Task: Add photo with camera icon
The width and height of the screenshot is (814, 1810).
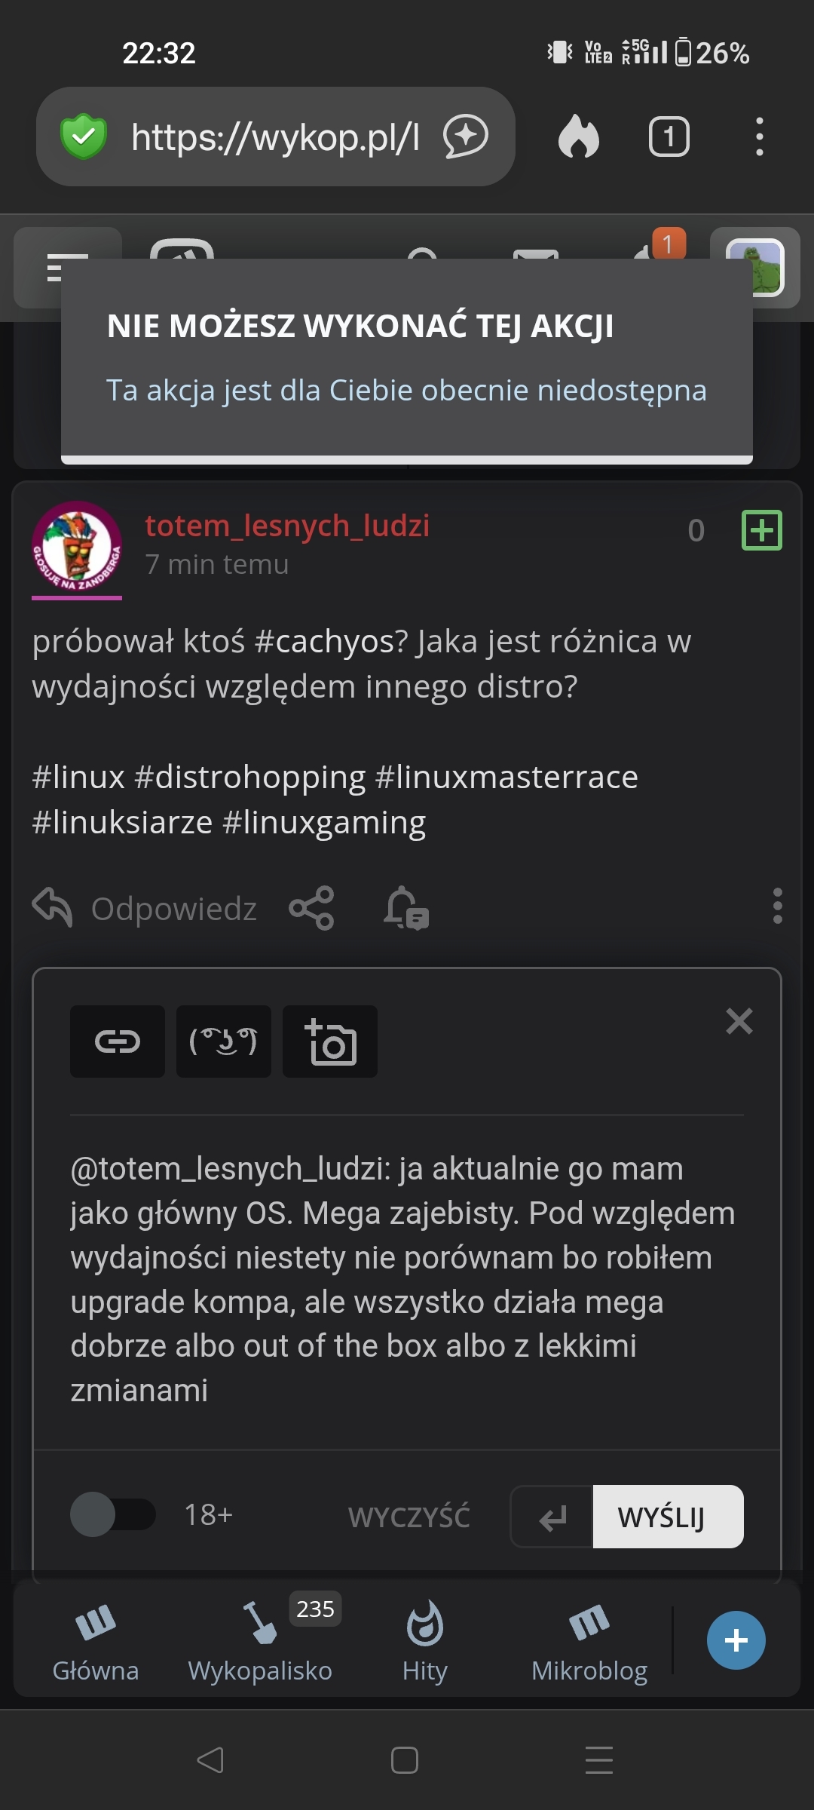Action: click(x=330, y=1042)
